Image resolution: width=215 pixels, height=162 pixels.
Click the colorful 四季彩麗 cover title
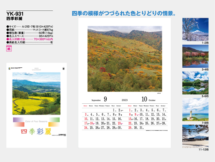tap(36, 132)
